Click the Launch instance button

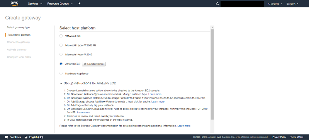coord(94,64)
